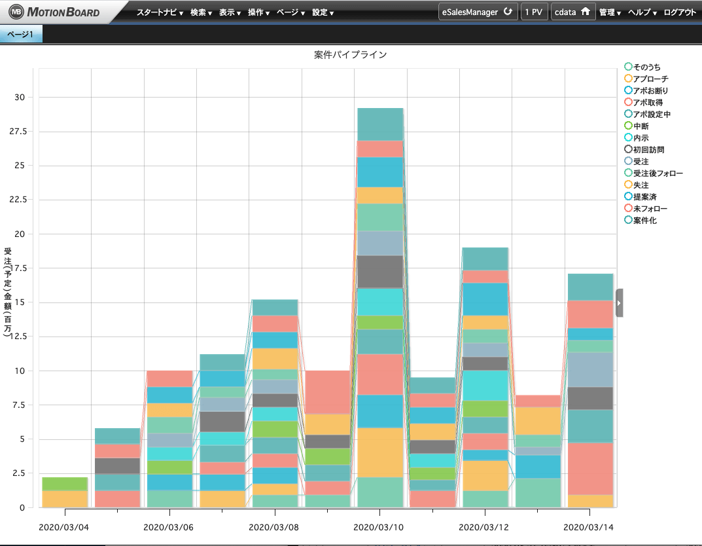This screenshot has height=546, width=702.
Task: Click the 30 y-axis value
Action: pyautogui.click(x=20, y=97)
